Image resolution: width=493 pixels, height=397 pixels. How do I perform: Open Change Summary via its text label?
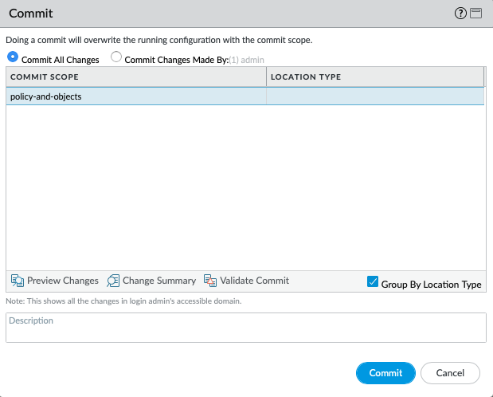pos(159,281)
